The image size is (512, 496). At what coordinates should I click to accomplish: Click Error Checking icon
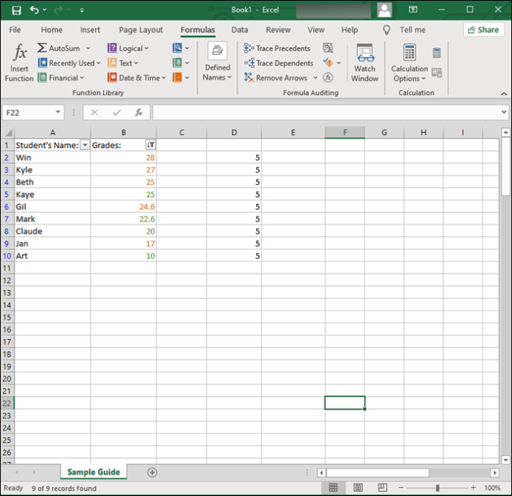(x=328, y=62)
